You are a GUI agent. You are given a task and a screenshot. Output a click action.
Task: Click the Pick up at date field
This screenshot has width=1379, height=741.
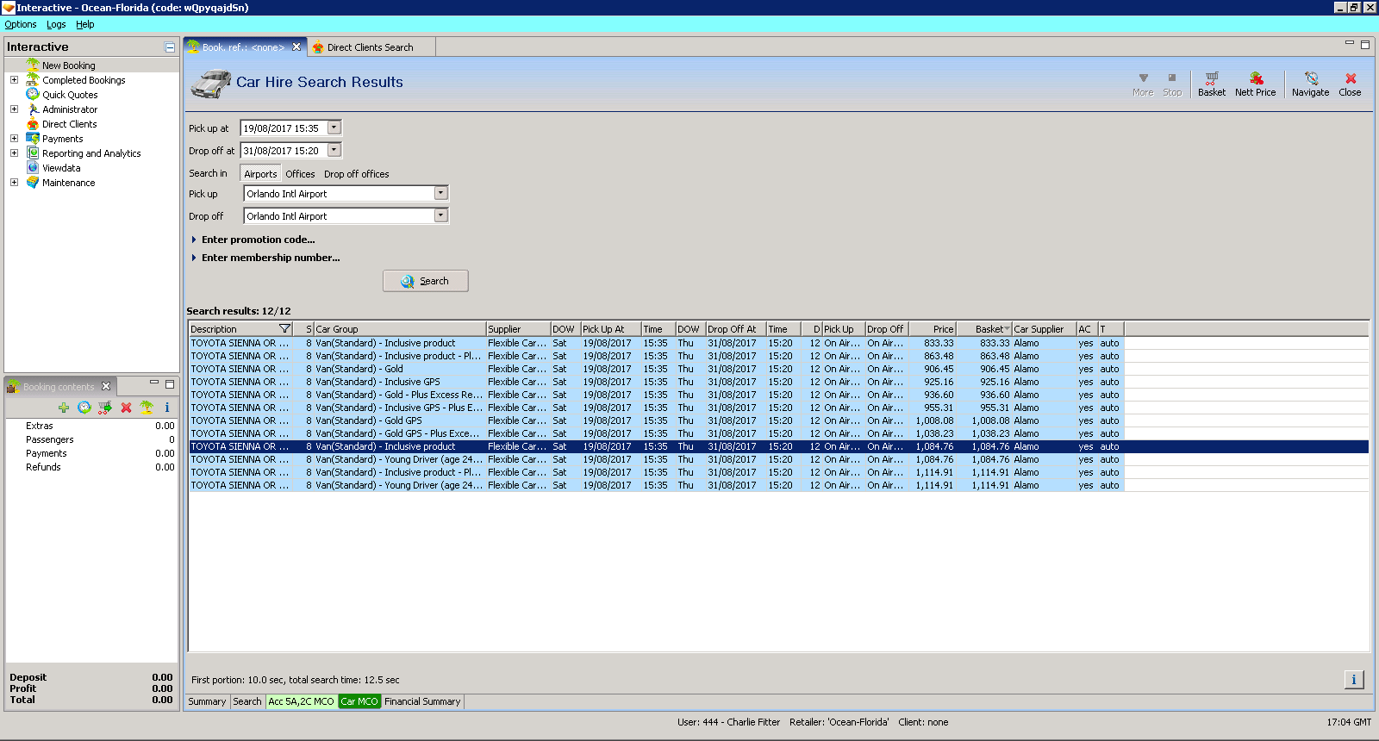pyautogui.click(x=283, y=128)
